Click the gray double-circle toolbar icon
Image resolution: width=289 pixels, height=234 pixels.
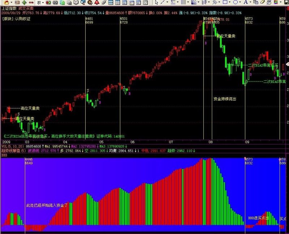pyautogui.click(x=55, y=3)
